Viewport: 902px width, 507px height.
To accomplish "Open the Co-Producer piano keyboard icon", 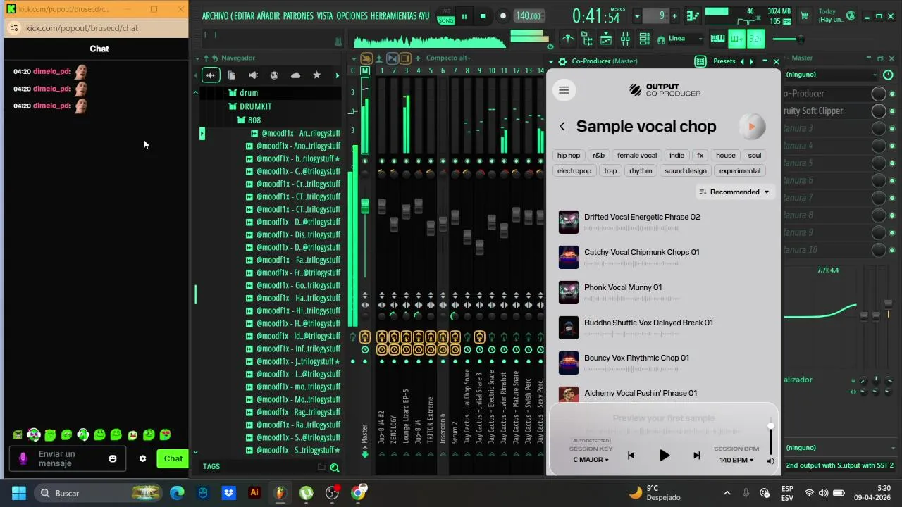I will [x=700, y=61].
